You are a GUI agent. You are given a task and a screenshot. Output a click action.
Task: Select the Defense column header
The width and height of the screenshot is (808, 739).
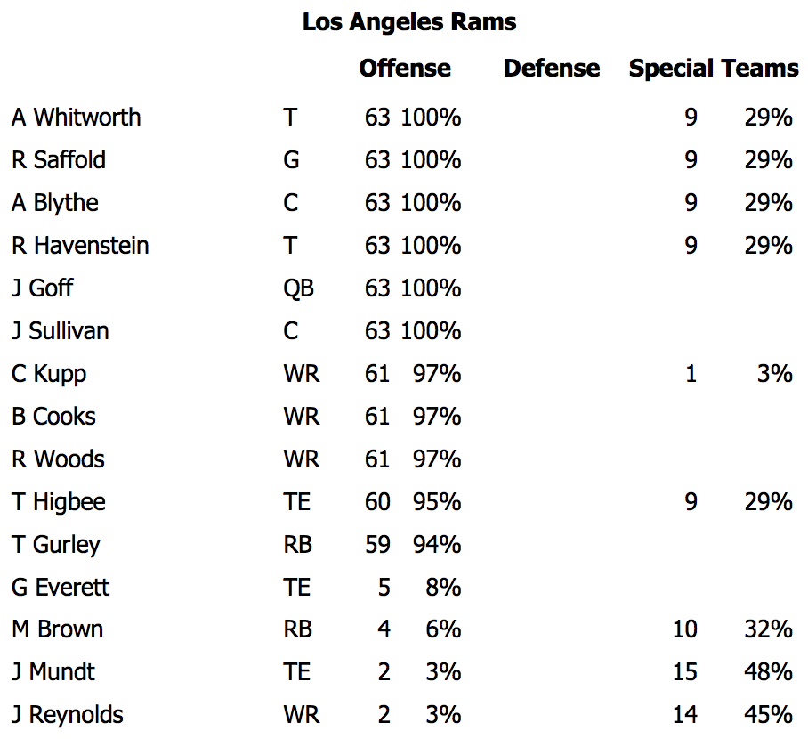pyautogui.click(x=552, y=68)
